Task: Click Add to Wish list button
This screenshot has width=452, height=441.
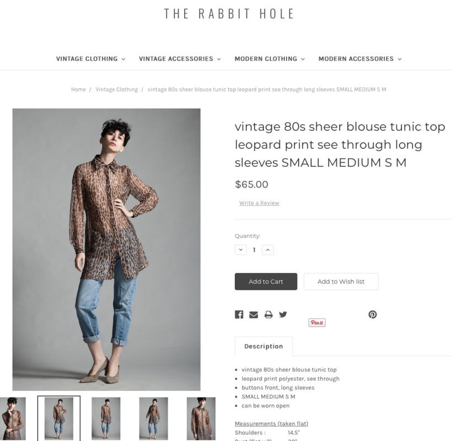Action: click(x=341, y=282)
